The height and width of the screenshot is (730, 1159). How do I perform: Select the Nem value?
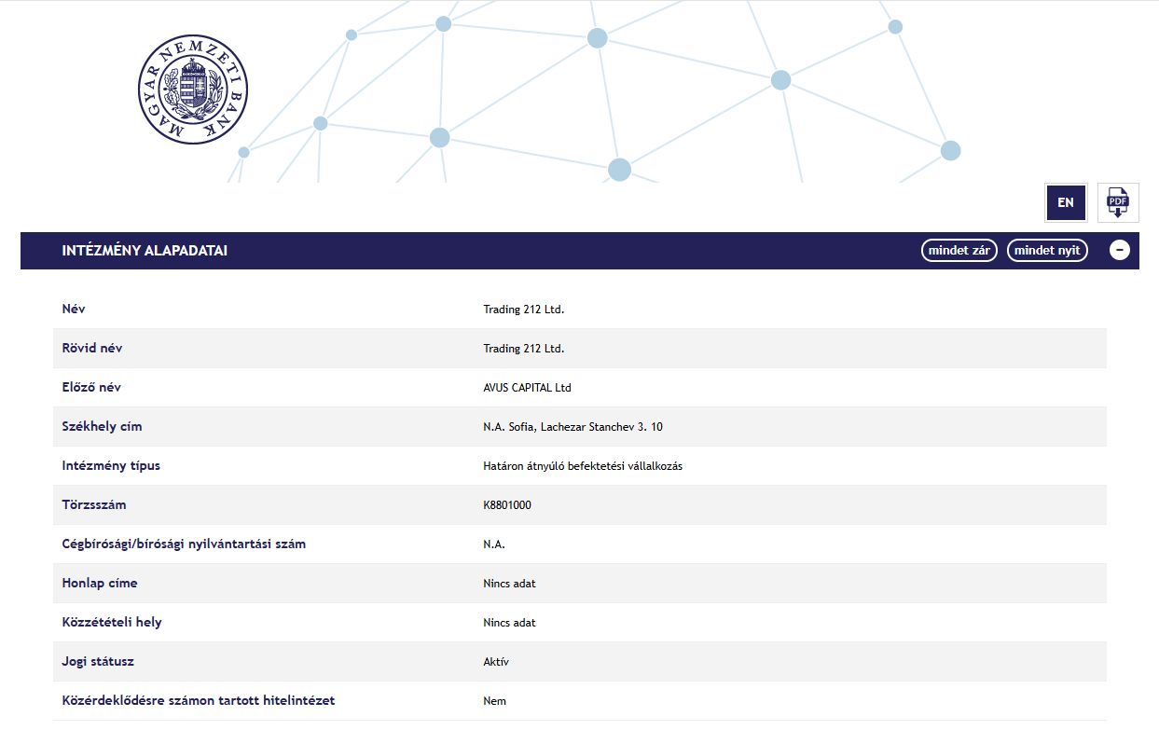coord(494,701)
